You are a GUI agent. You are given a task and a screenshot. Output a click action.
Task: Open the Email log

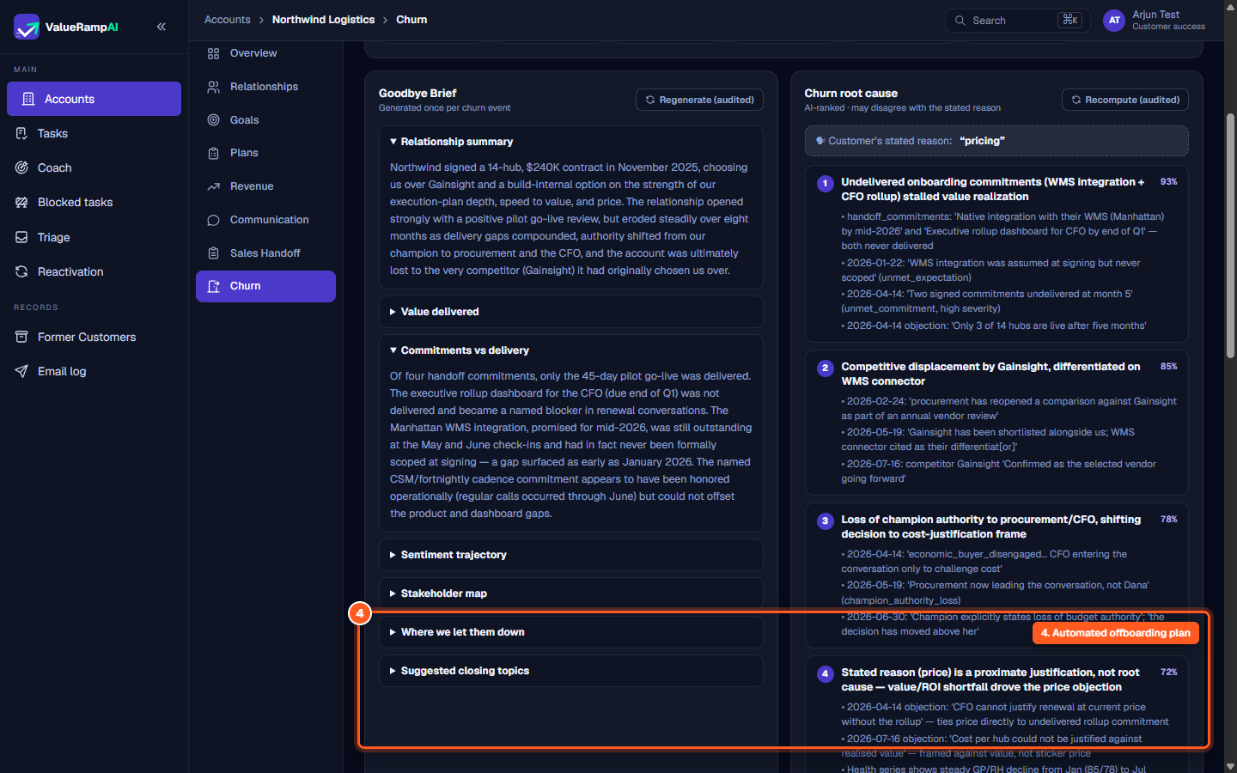94,371
